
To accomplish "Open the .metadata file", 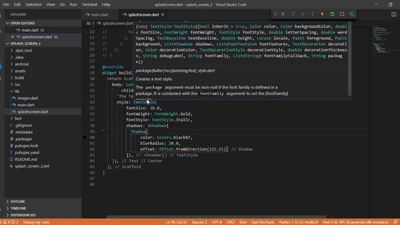I will [x=43, y=132].
